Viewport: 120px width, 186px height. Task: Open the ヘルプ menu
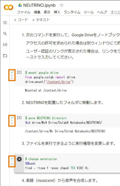pos(102,12)
